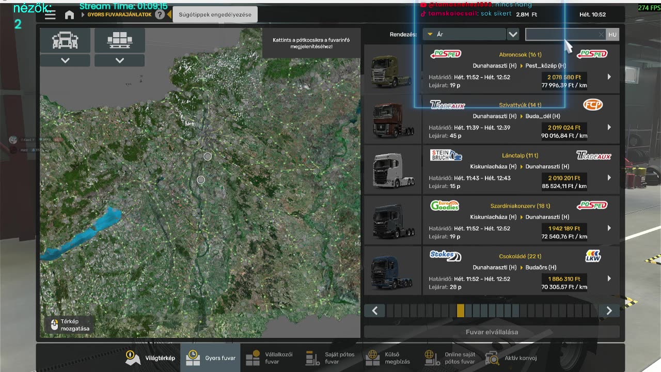Go to previous job page arrow

(375, 311)
